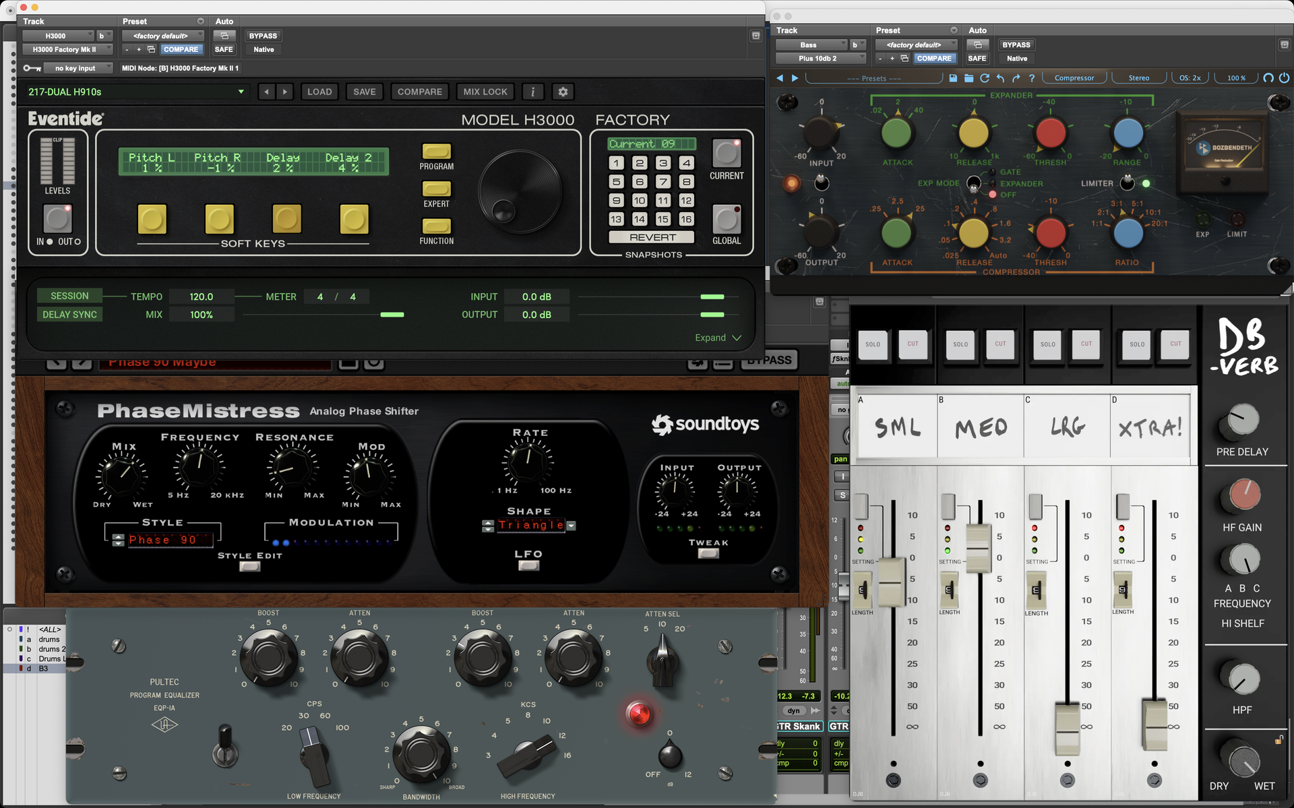Click PRE DELAY knob on DB-Verb

1241,421
